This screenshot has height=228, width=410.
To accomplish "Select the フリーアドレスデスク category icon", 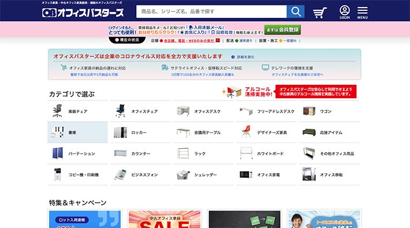I will (246, 111).
